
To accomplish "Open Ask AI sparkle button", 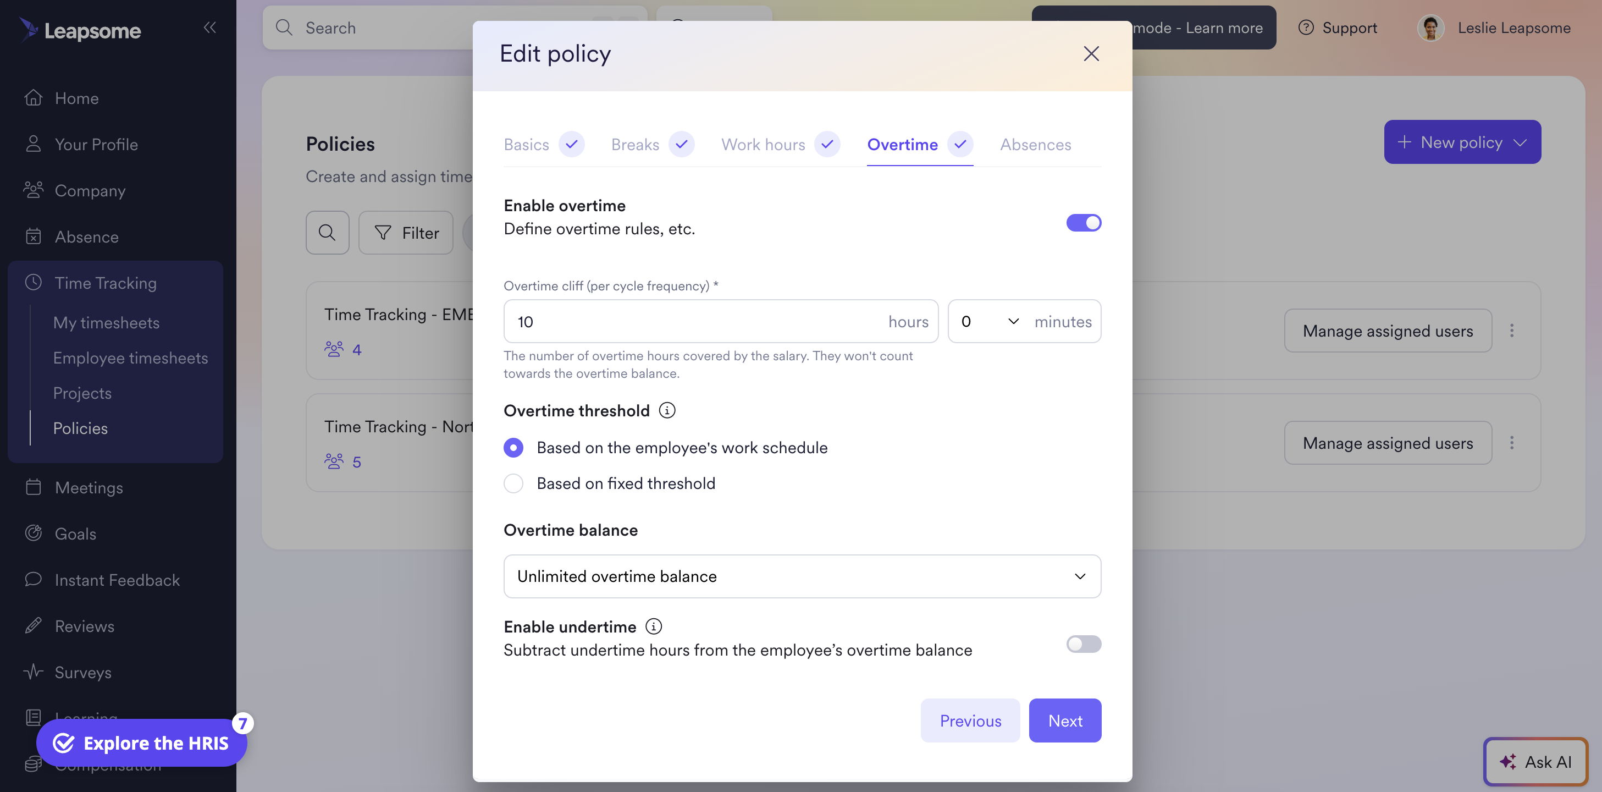I will (1535, 762).
